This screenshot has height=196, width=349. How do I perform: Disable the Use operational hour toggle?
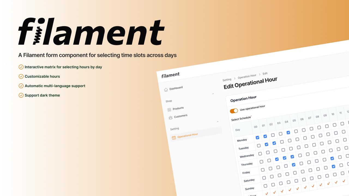point(234,111)
